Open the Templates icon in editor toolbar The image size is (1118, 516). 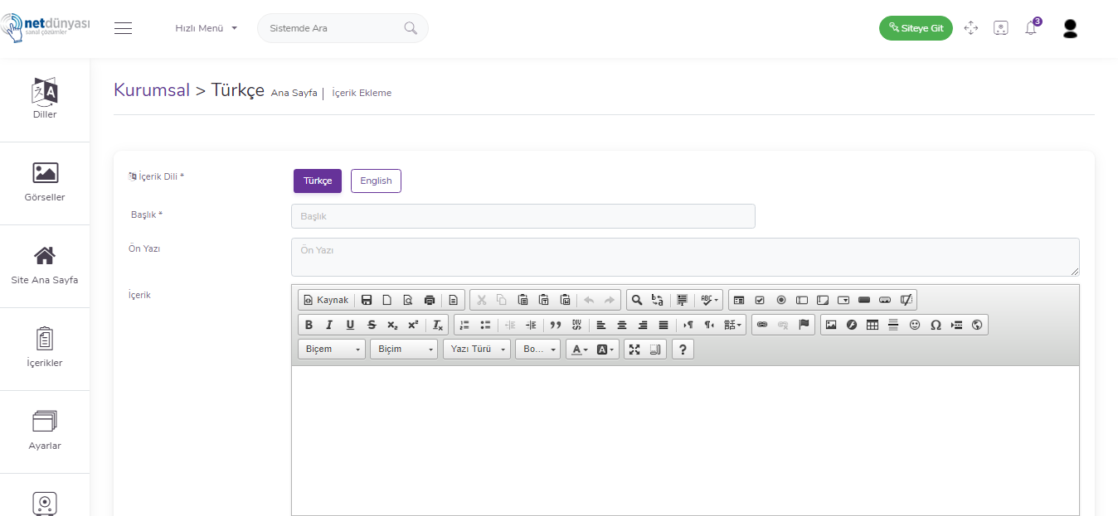click(453, 300)
